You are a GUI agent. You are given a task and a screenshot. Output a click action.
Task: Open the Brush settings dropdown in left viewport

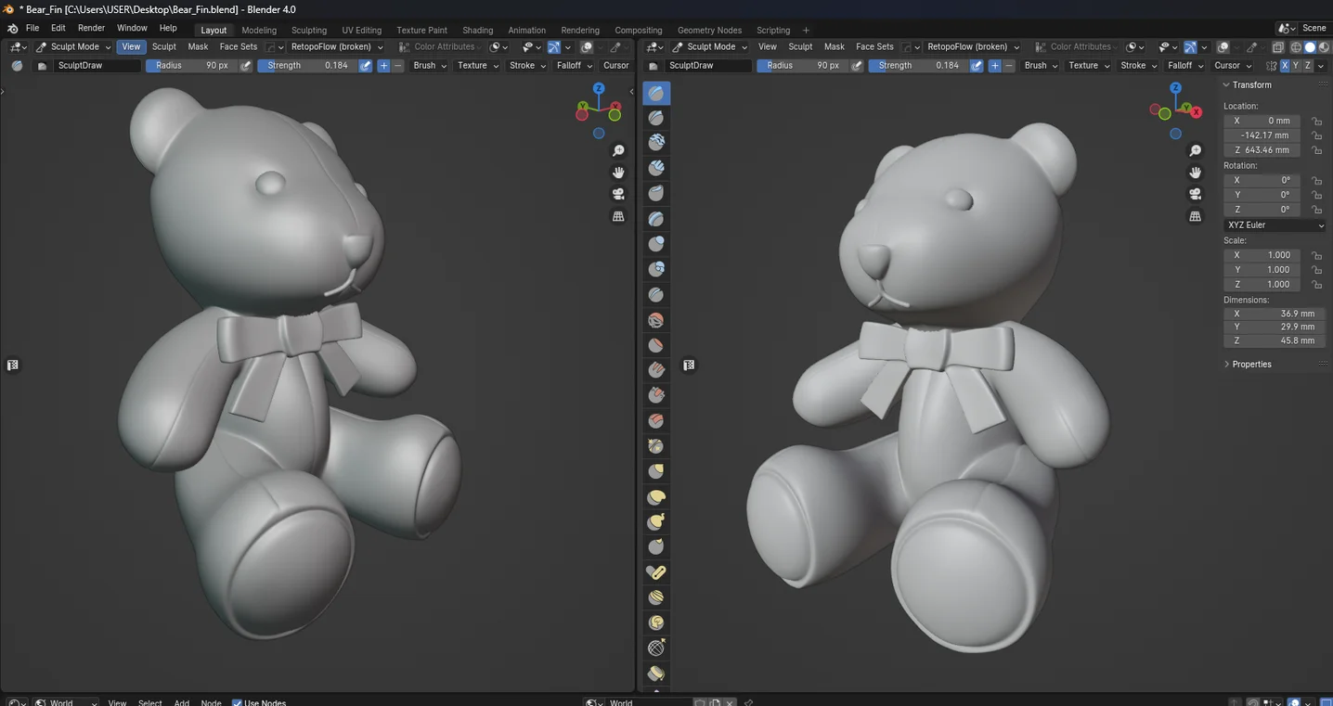pyautogui.click(x=429, y=66)
